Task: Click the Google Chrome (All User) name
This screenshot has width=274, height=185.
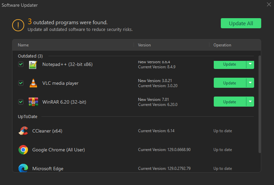Action: tap(59, 150)
